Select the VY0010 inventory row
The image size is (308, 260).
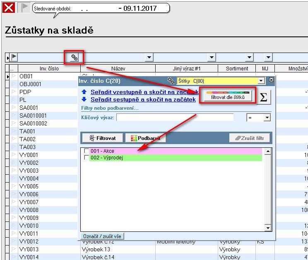(48, 226)
